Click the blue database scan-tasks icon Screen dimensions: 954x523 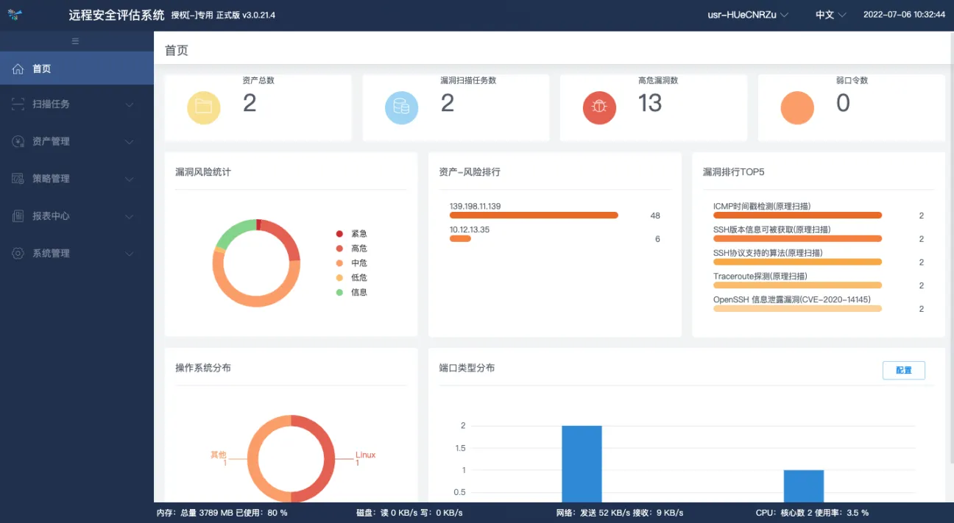[401, 107]
